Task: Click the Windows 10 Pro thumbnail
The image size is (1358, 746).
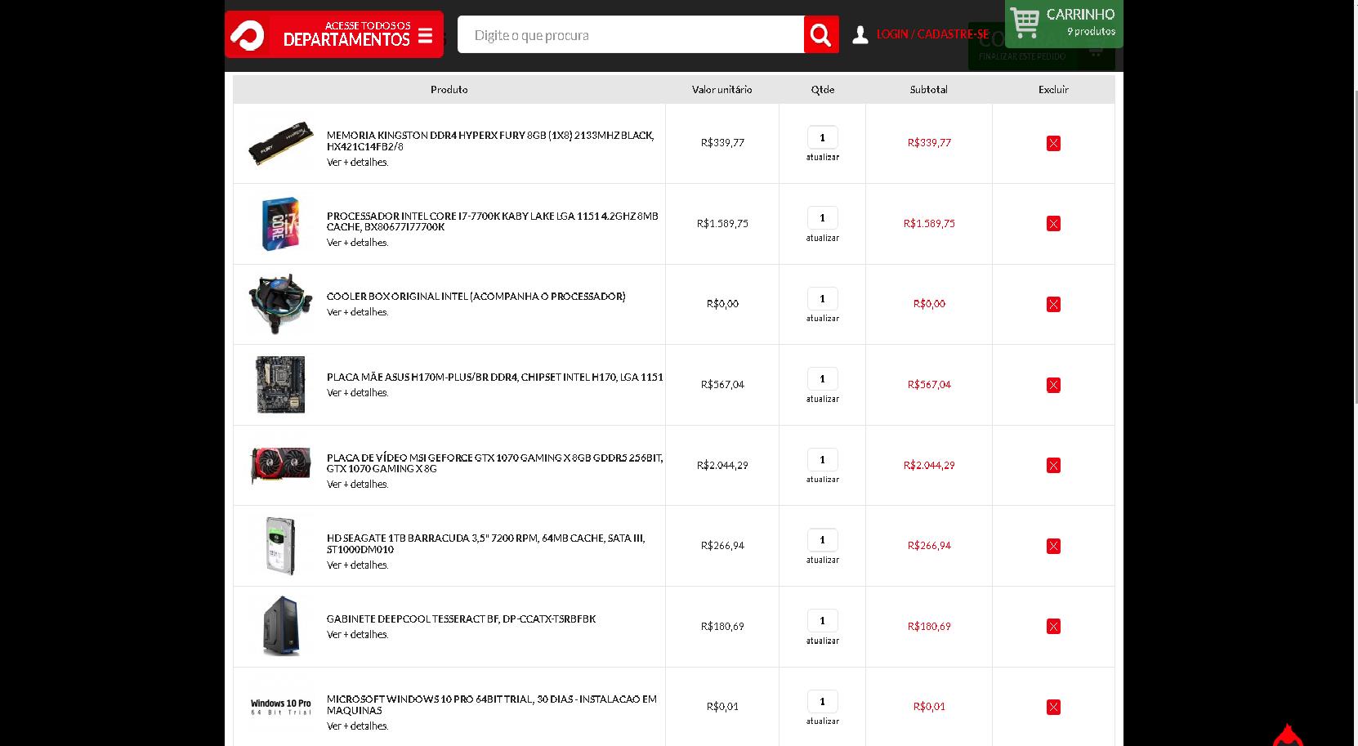Action: [280, 707]
